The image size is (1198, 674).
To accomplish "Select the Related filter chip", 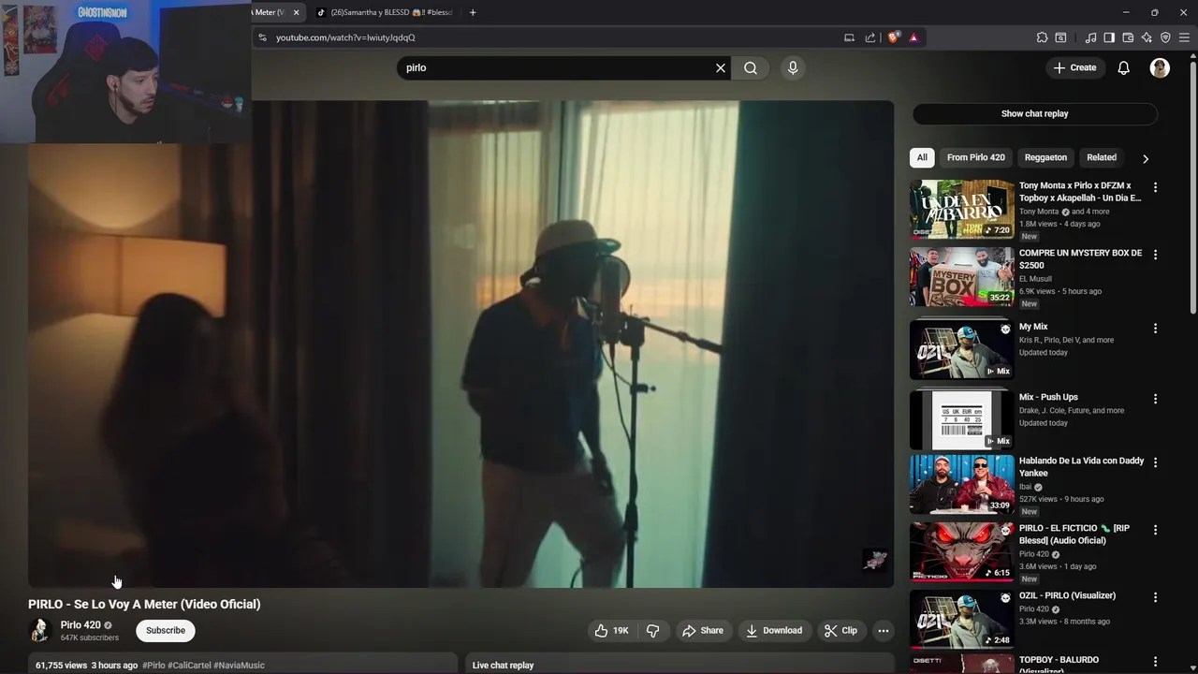I will pos(1102,157).
